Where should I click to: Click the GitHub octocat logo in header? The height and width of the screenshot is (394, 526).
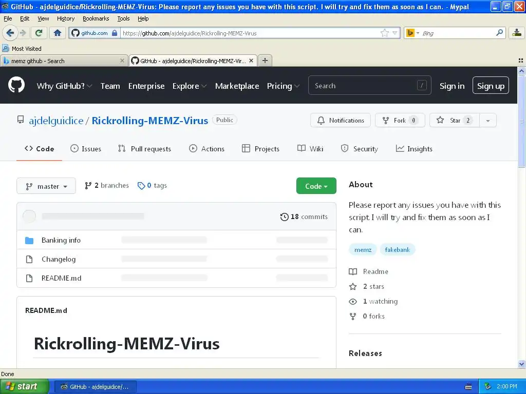[x=16, y=85]
